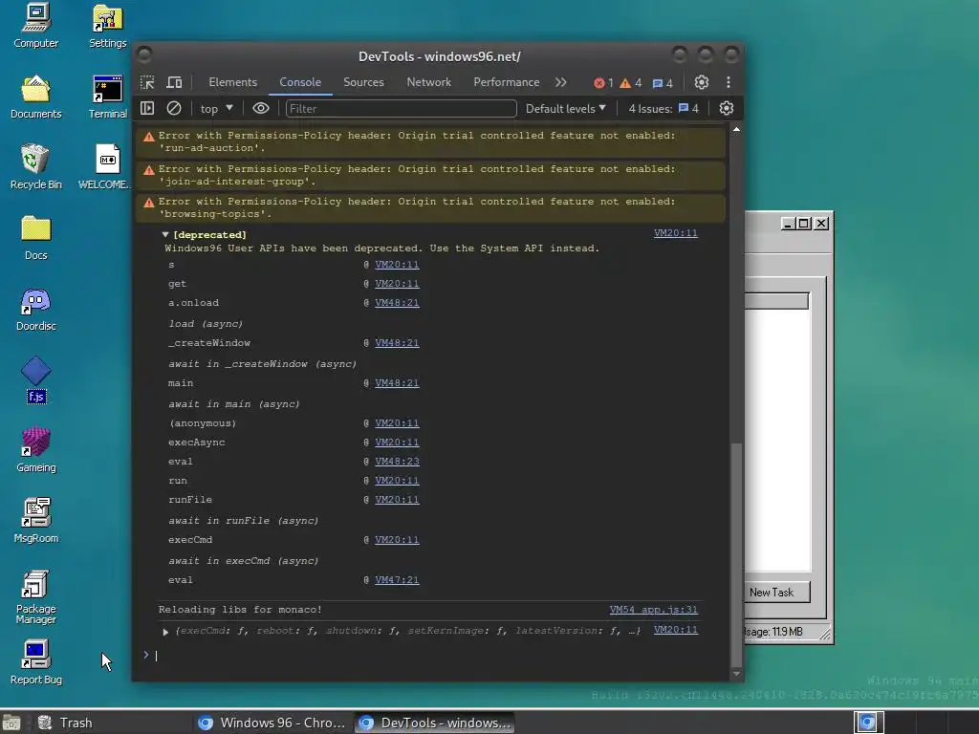
Task: Open the 4 Issues link
Action: coord(664,109)
